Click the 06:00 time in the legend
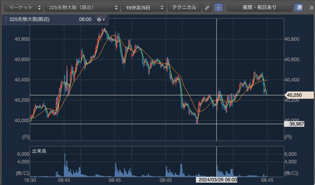The width and height of the screenshot is (315, 185). [85, 19]
